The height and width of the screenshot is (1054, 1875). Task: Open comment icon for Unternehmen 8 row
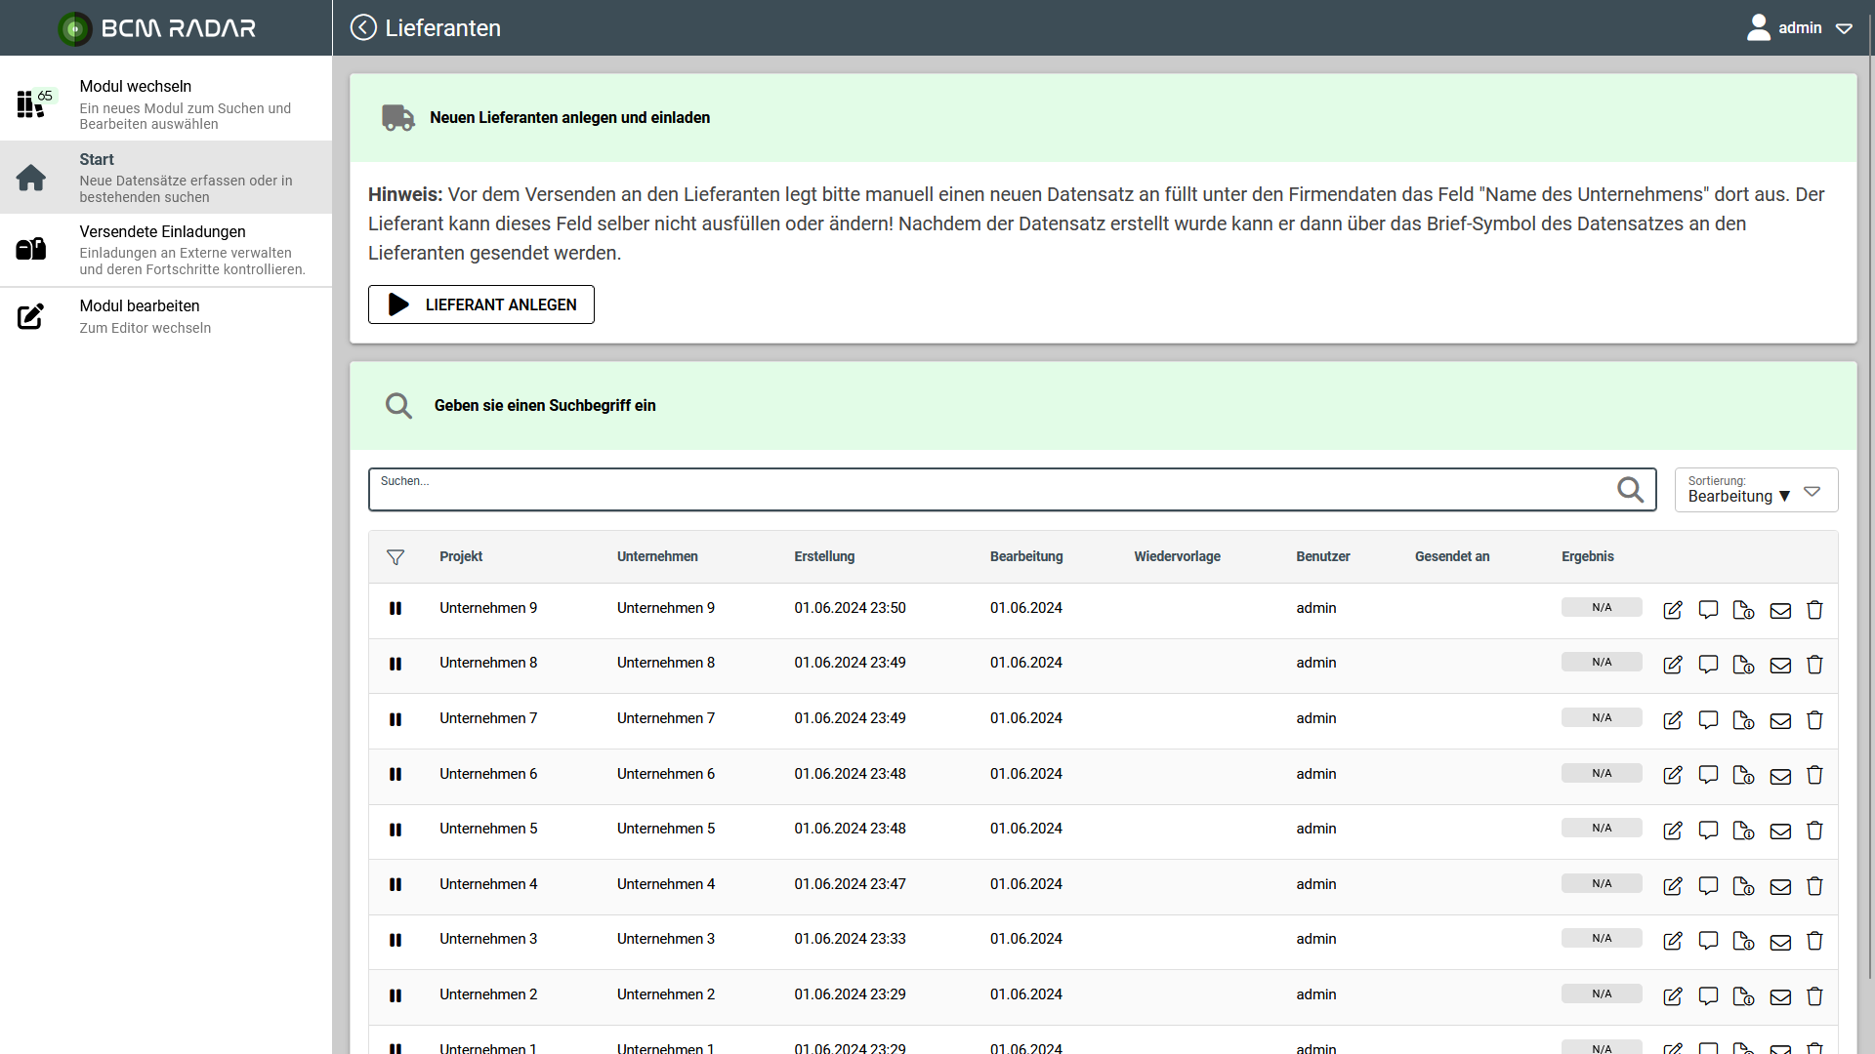tap(1708, 665)
